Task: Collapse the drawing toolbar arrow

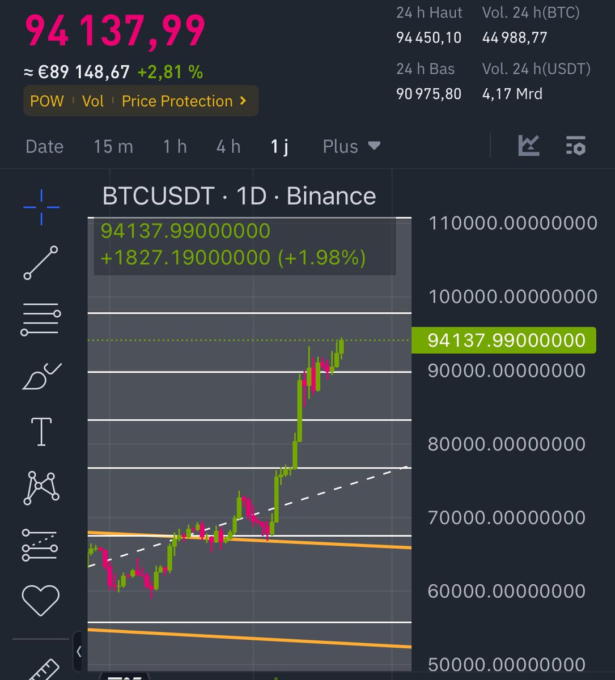Action: click(79, 652)
